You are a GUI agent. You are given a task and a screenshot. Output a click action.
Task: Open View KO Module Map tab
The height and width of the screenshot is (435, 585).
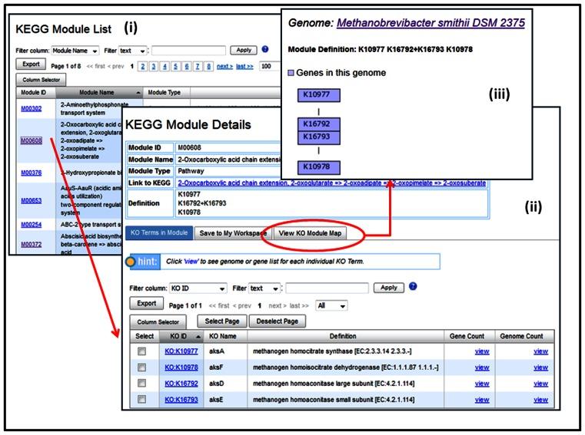click(x=310, y=233)
